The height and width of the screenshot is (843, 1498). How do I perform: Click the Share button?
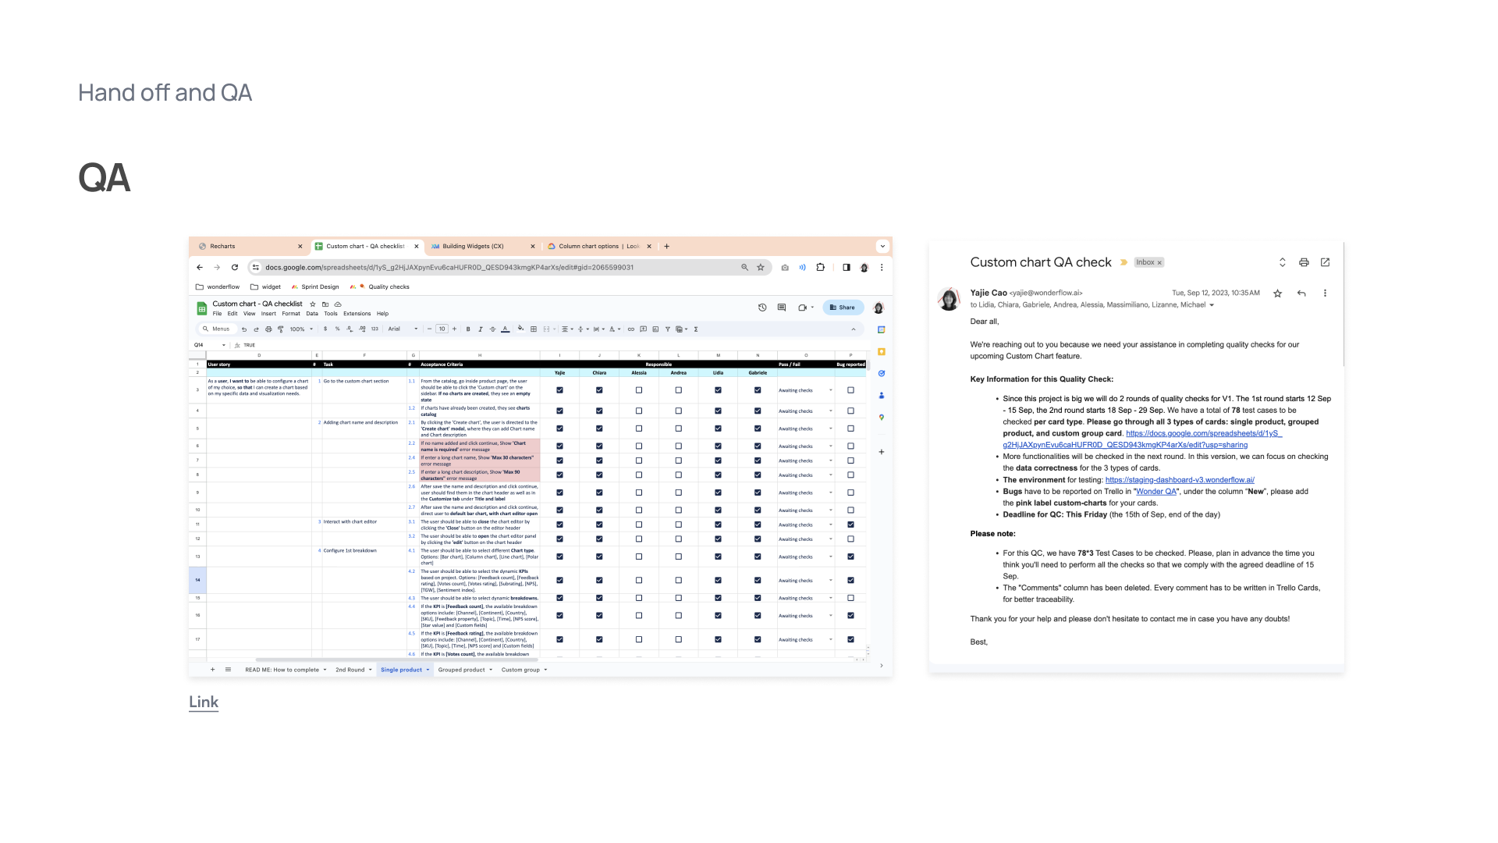coord(843,308)
